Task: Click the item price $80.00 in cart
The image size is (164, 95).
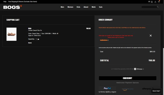Action: [88, 28]
